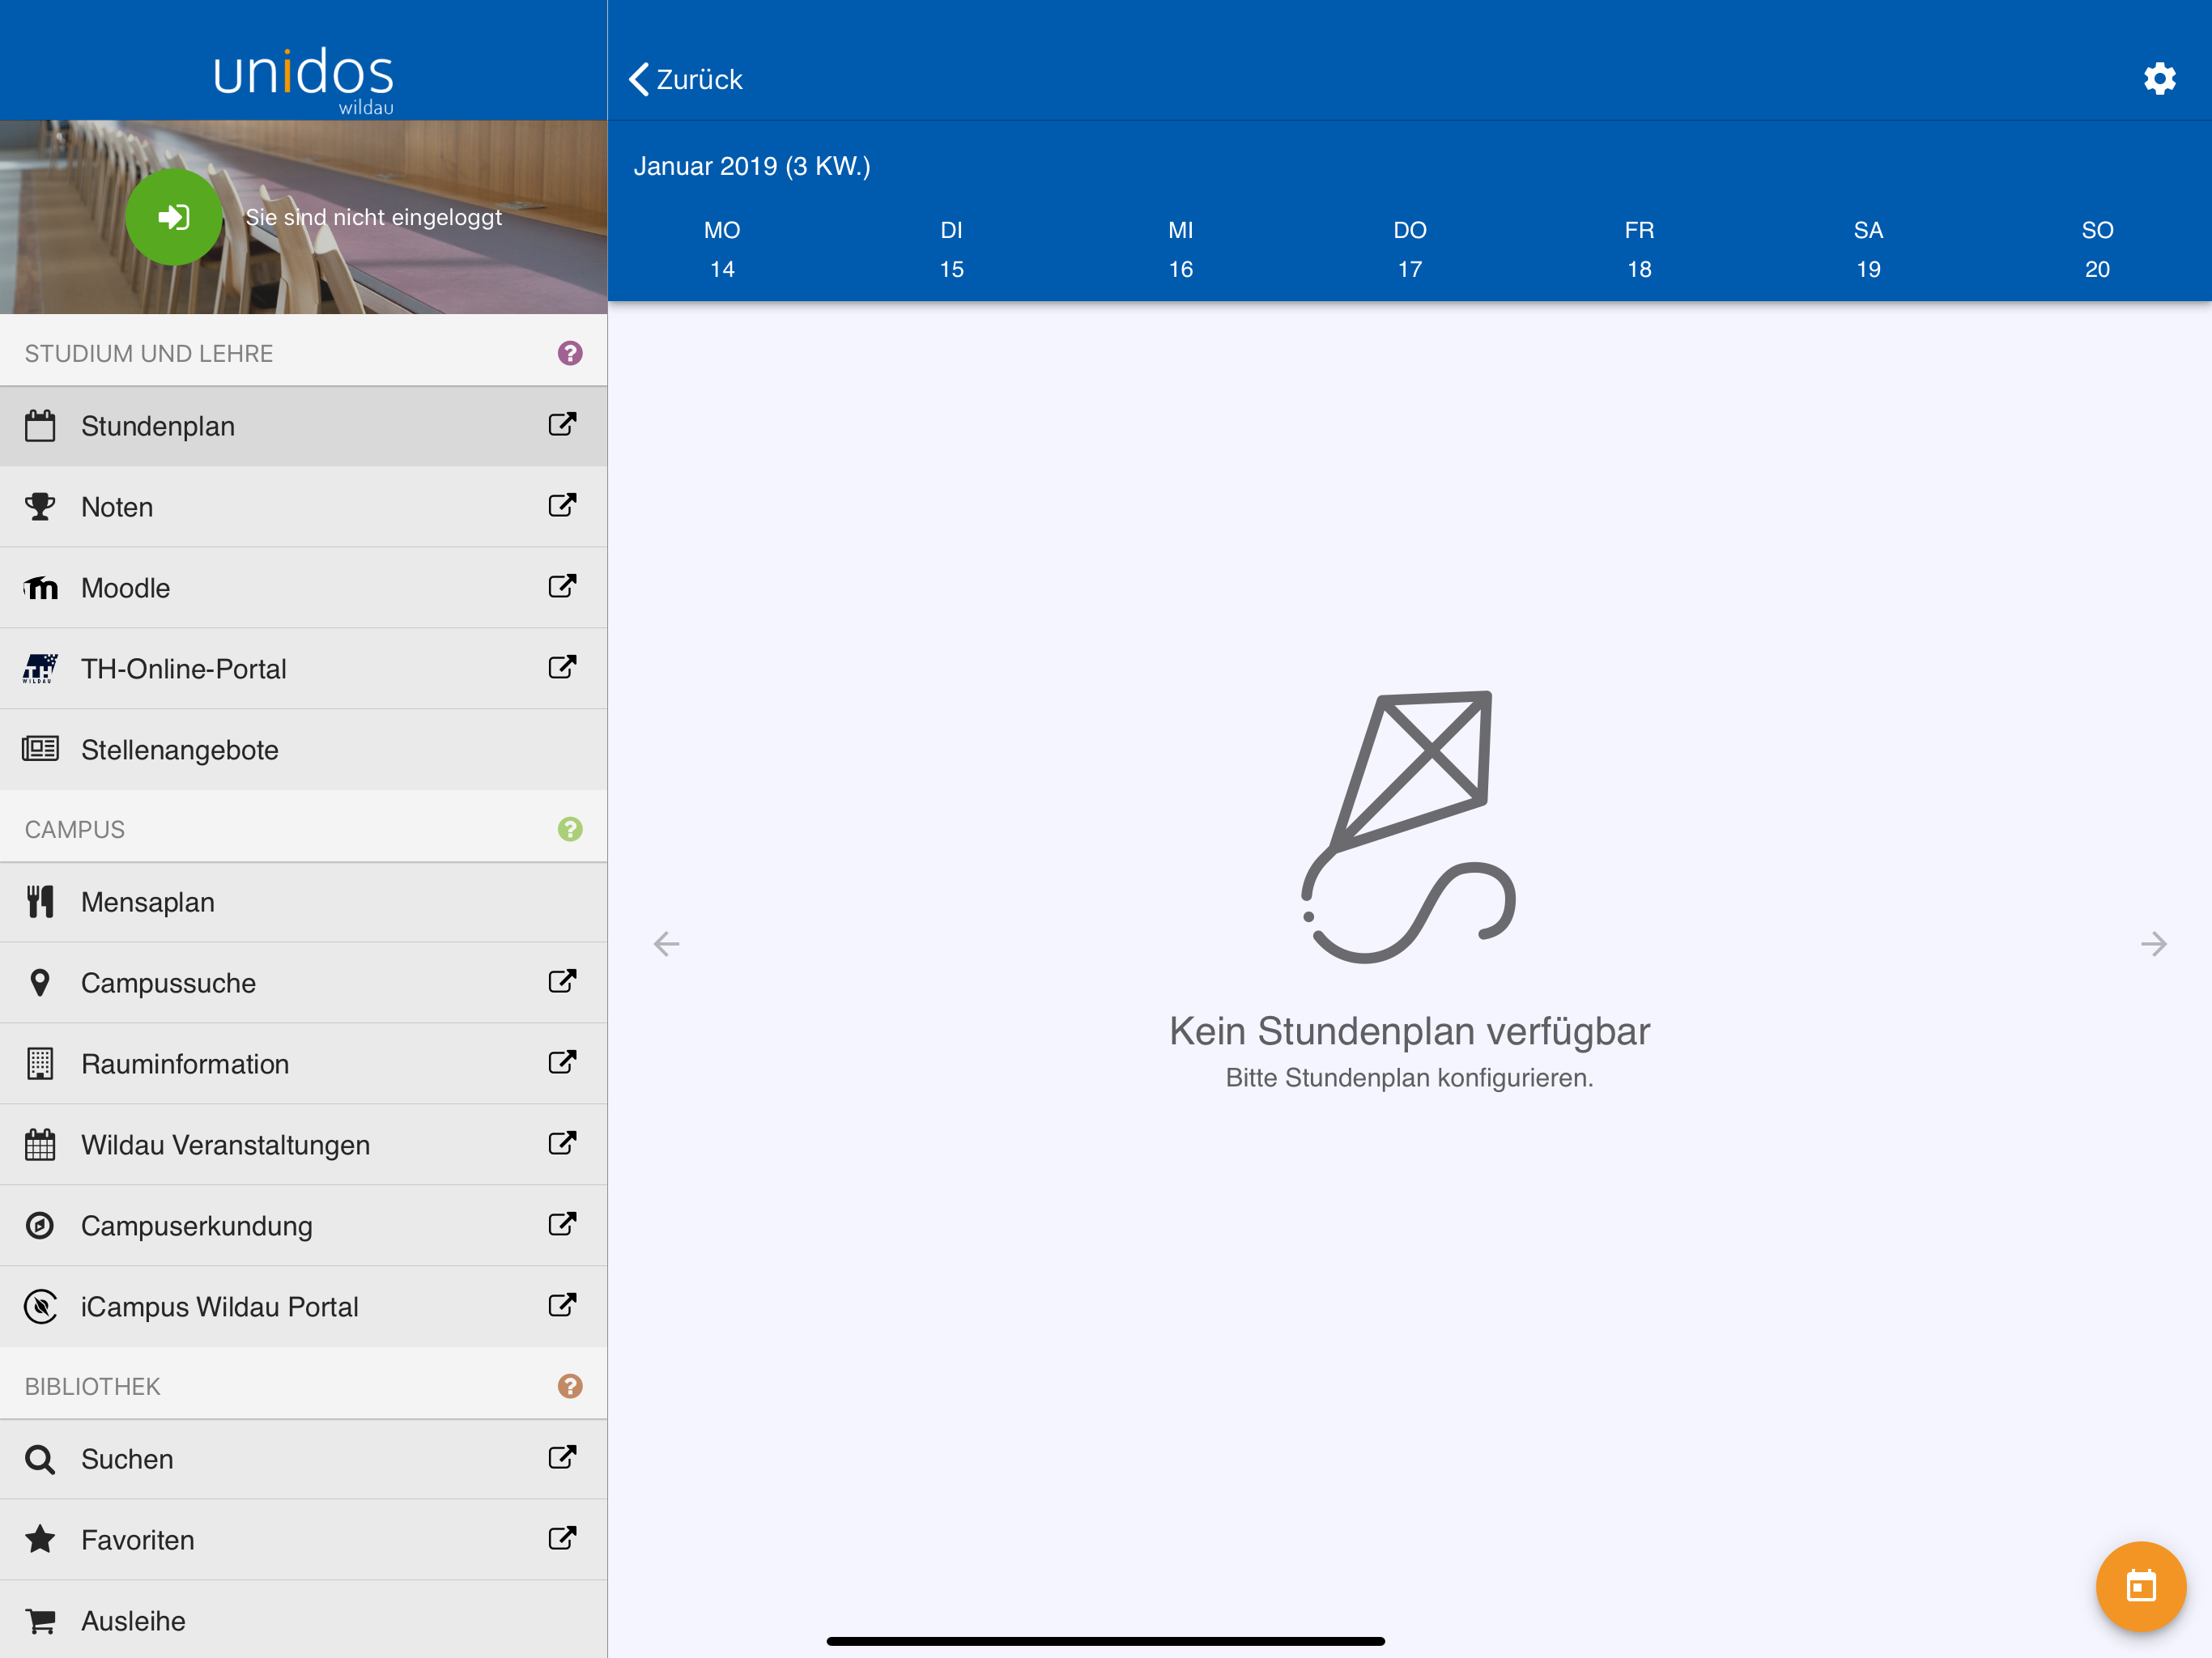Viewport: 2212px width, 1658px height.
Task: Click the Favoriten star icon
Action: tap(40, 1540)
